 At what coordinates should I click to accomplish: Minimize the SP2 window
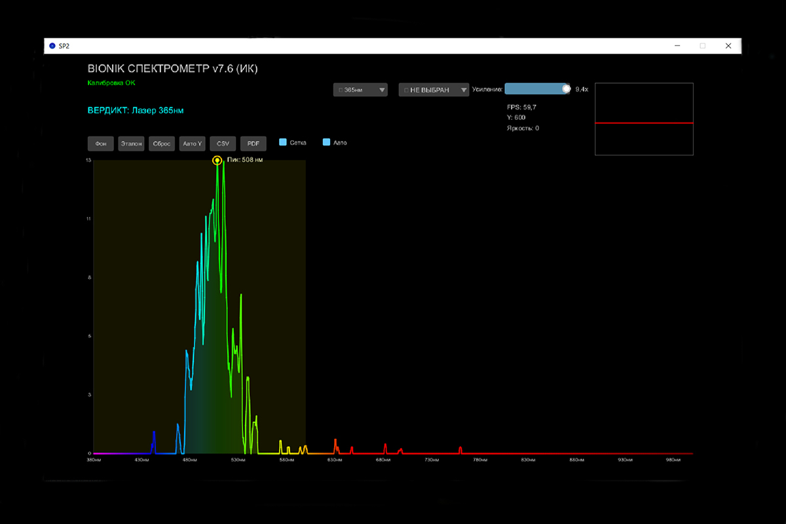tap(677, 46)
